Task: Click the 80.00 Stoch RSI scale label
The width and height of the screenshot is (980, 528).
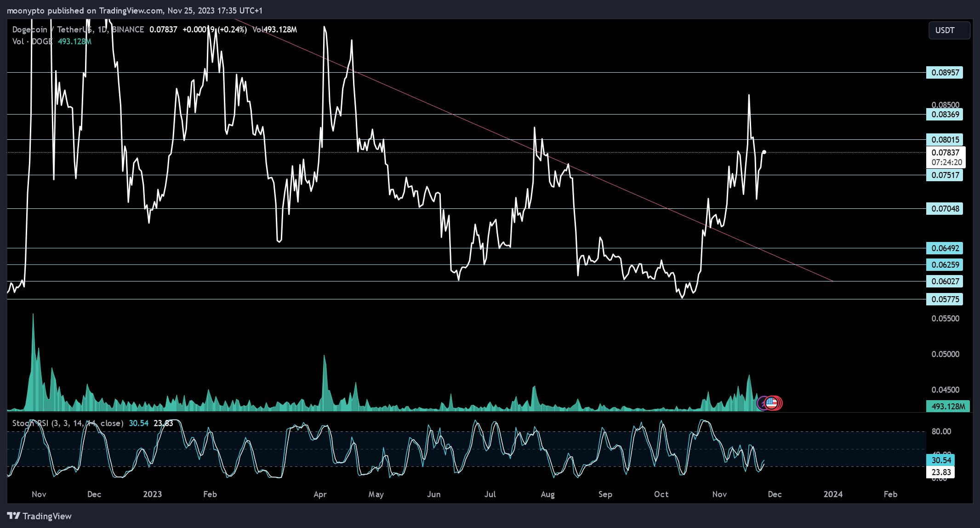Action: pyautogui.click(x=941, y=431)
